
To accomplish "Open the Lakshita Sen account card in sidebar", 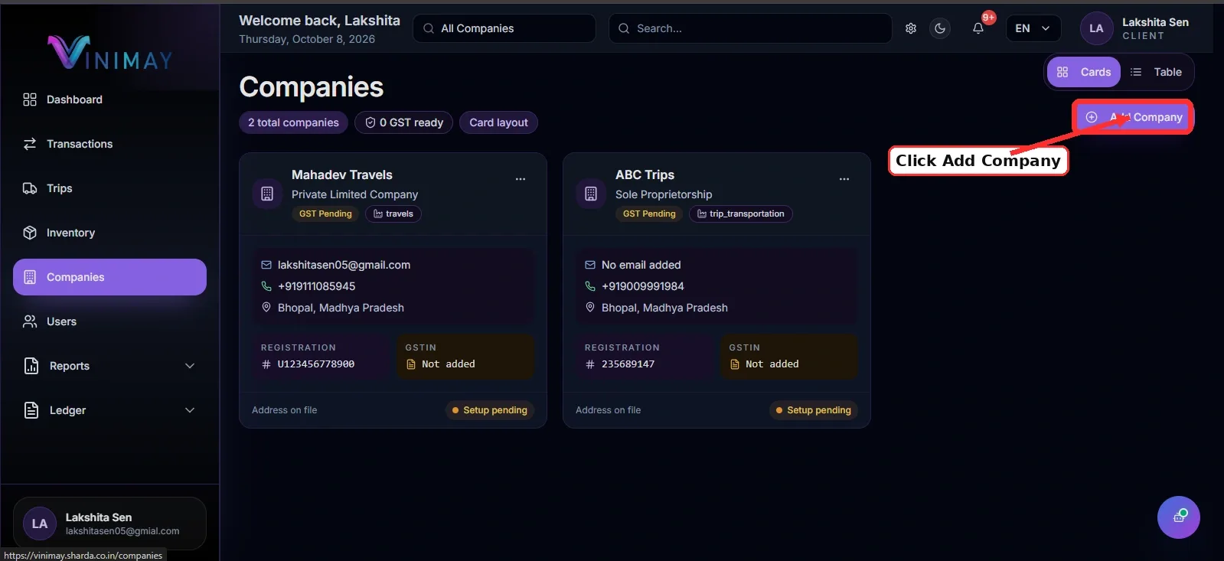I will click(109, 523).
